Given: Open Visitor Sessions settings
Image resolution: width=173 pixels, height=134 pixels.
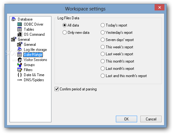Looking at the screenshot, I should pyautogui.click(x=36, y=60).
